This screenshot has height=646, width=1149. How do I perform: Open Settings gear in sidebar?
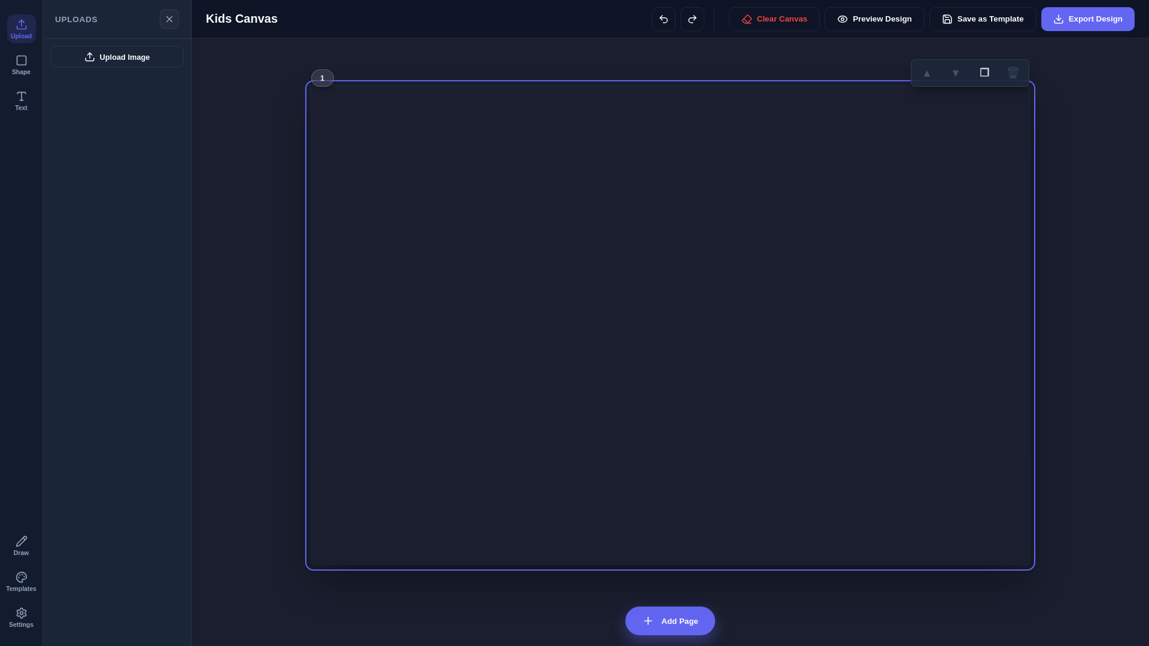coord(21,617)
